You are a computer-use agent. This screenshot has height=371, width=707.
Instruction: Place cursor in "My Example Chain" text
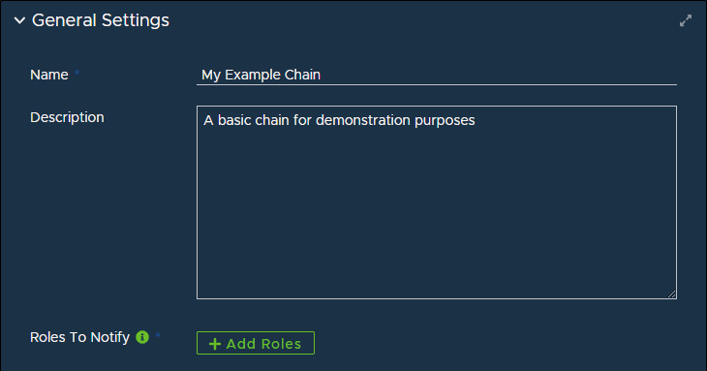click(x=261, y=75)
